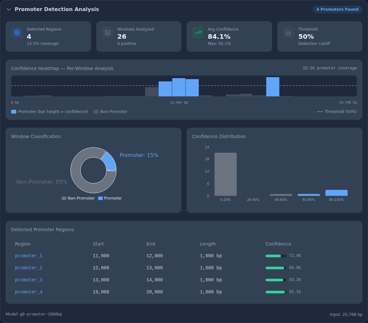Click the Detected Regions target icon
This screenshot has width=368, height=323.
[x=17, y=33]
